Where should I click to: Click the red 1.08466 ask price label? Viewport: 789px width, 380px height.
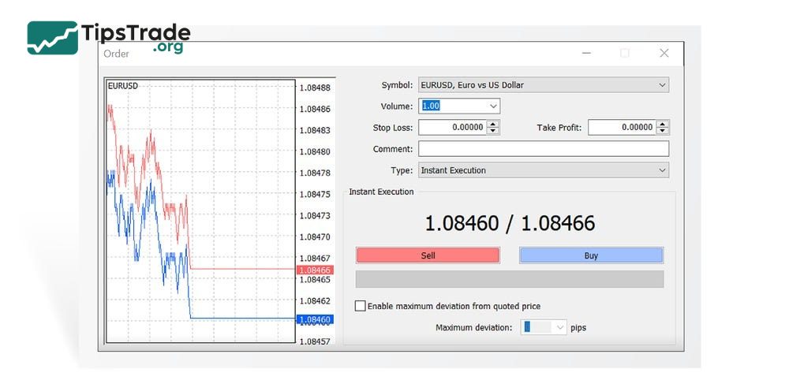tap(315, 270)
